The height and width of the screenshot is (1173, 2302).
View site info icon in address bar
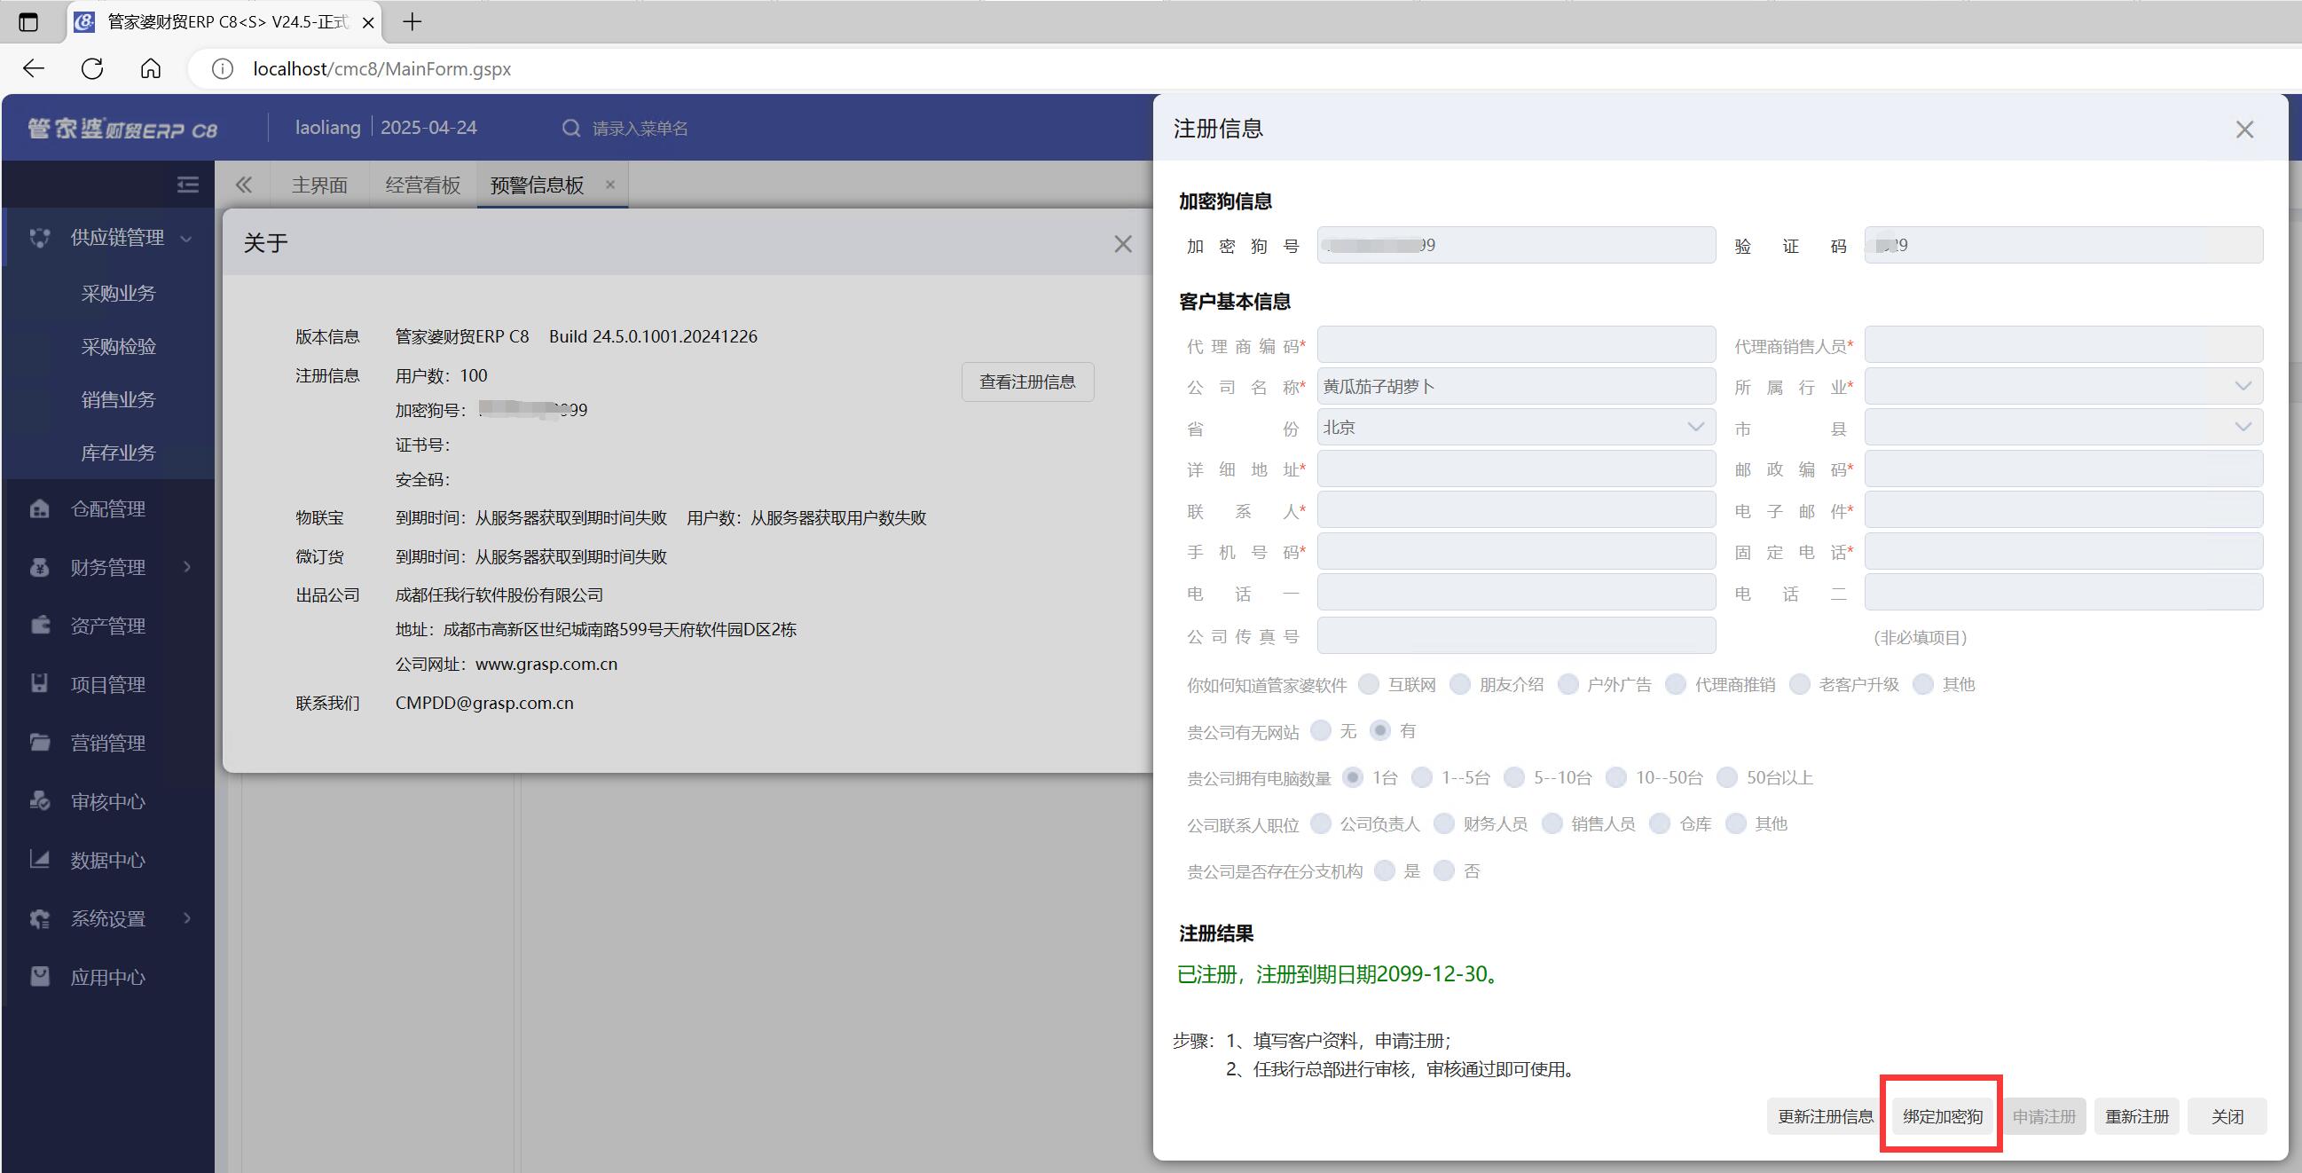223,69
